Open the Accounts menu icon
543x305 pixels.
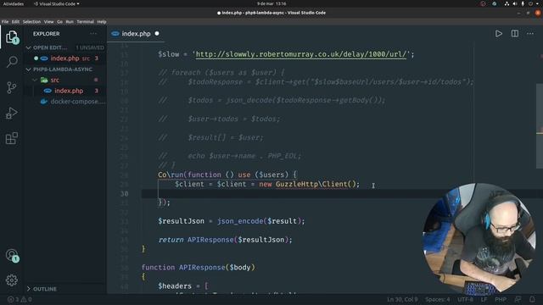coord(12,256)
